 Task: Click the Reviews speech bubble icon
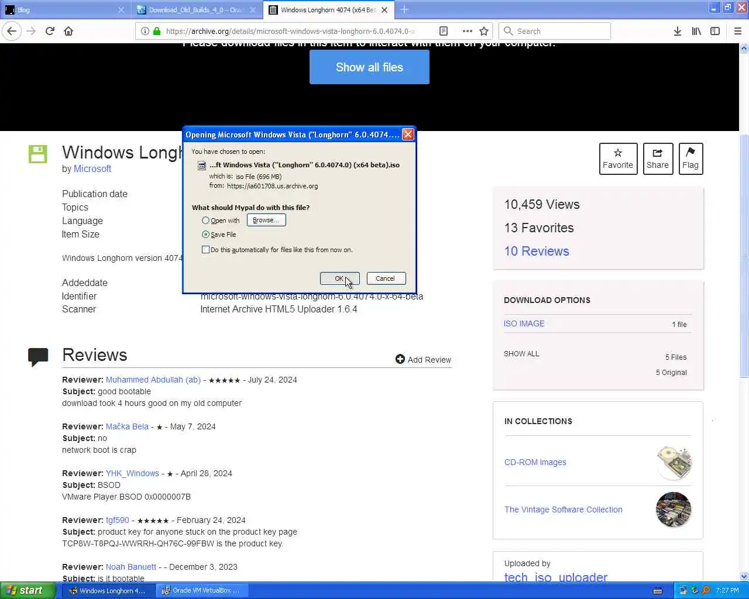tap(38, 356)
